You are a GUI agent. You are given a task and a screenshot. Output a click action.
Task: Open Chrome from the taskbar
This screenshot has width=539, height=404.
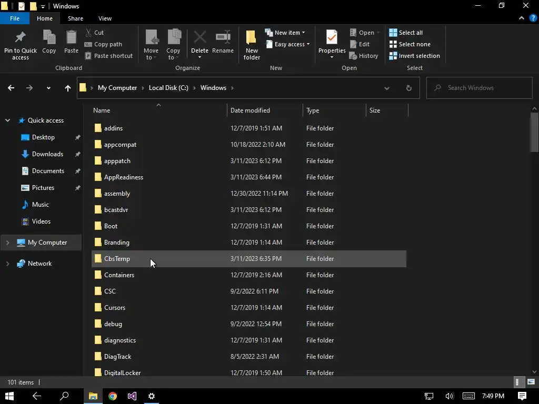113,396
